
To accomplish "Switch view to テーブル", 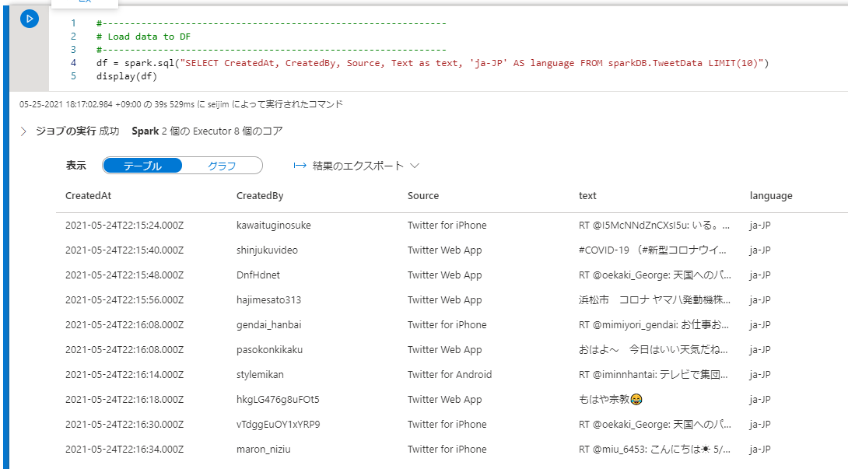I will [x=142, y=166].
